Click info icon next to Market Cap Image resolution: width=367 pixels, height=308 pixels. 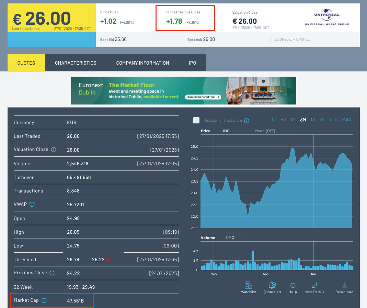[44, 300]
